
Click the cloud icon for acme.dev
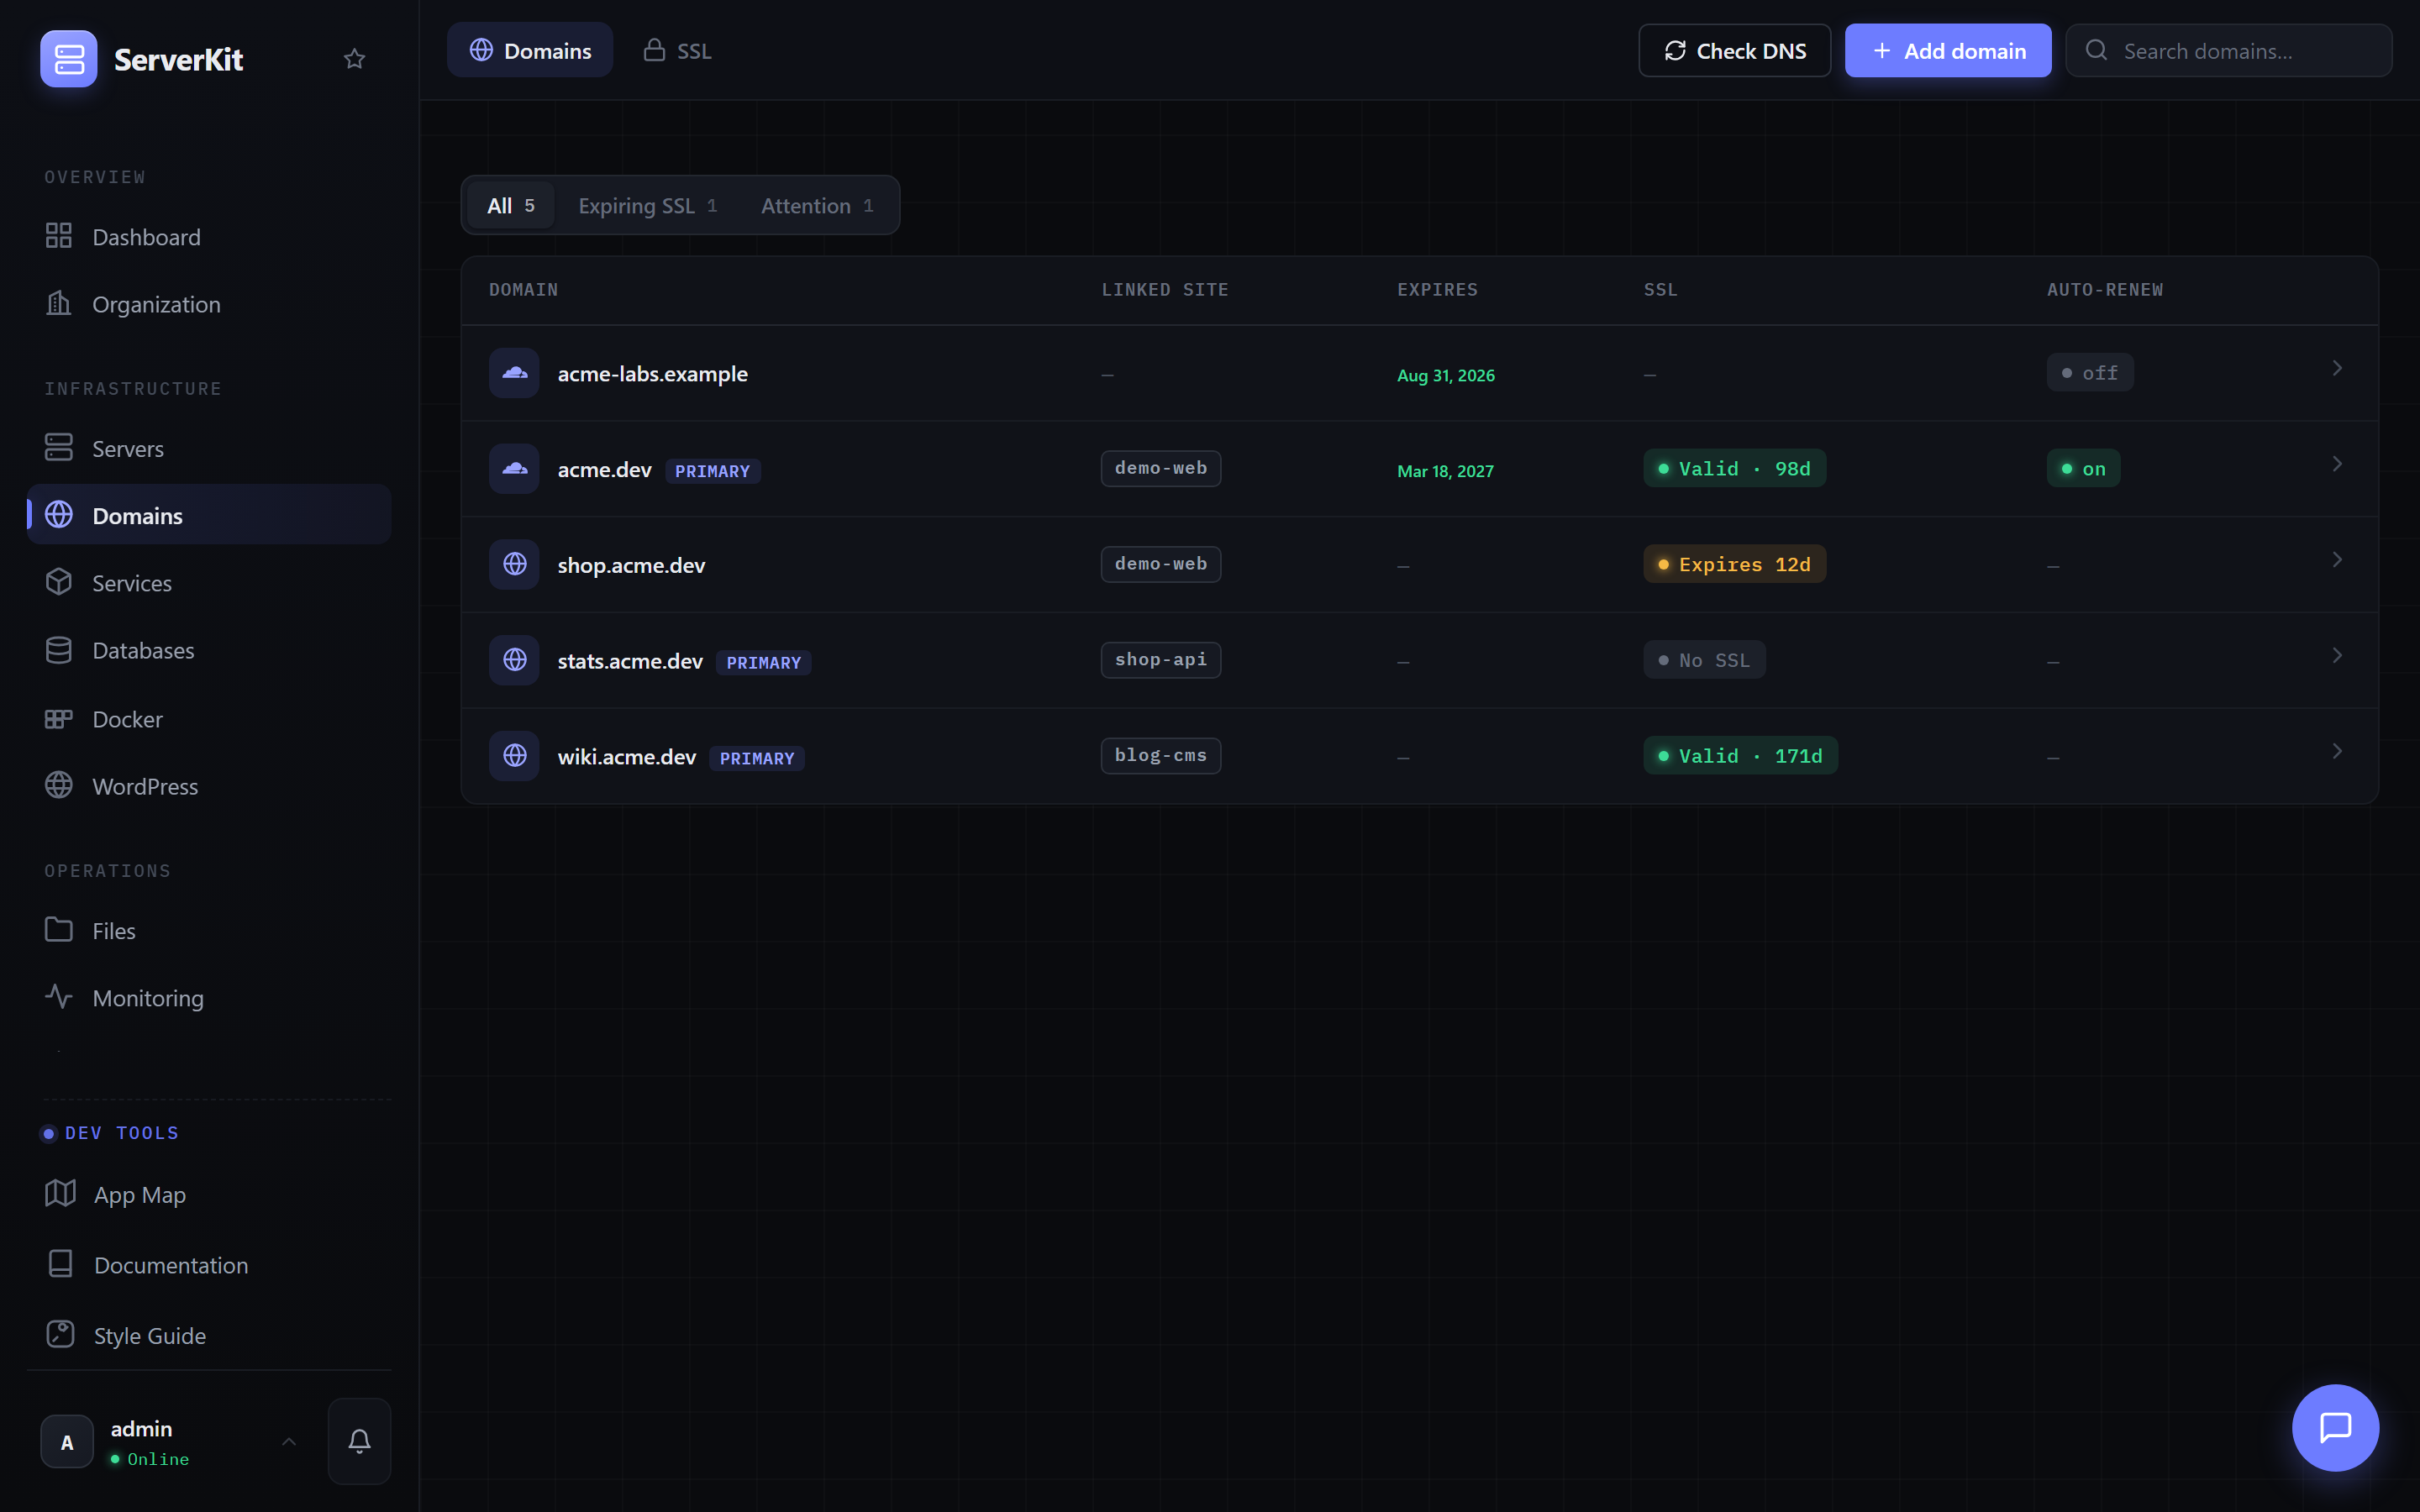(515, 469)
